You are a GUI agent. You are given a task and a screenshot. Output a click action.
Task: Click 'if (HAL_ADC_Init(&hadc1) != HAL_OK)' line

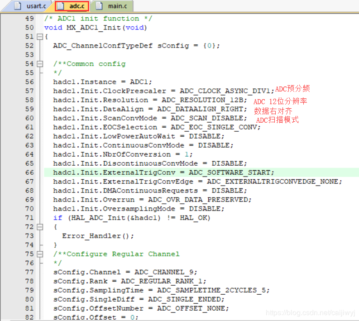(x=132, y=218)
